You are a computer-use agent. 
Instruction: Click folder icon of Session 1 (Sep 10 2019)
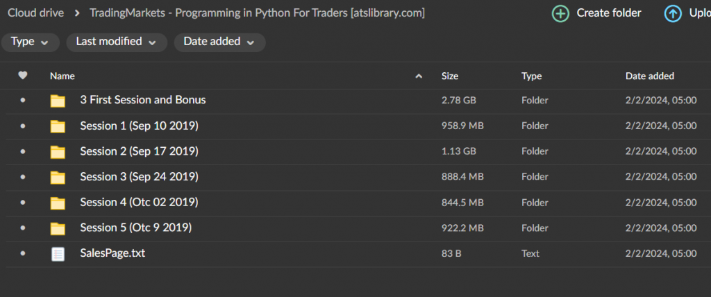[58, 126]
